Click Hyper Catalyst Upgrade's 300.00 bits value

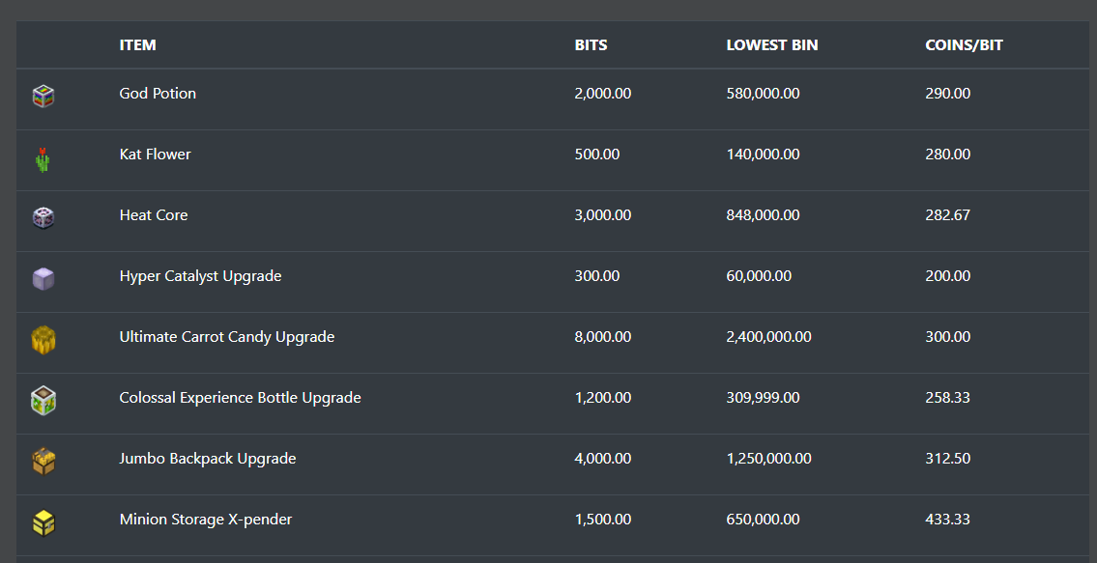pyautogui.click(x=596, y=275)
